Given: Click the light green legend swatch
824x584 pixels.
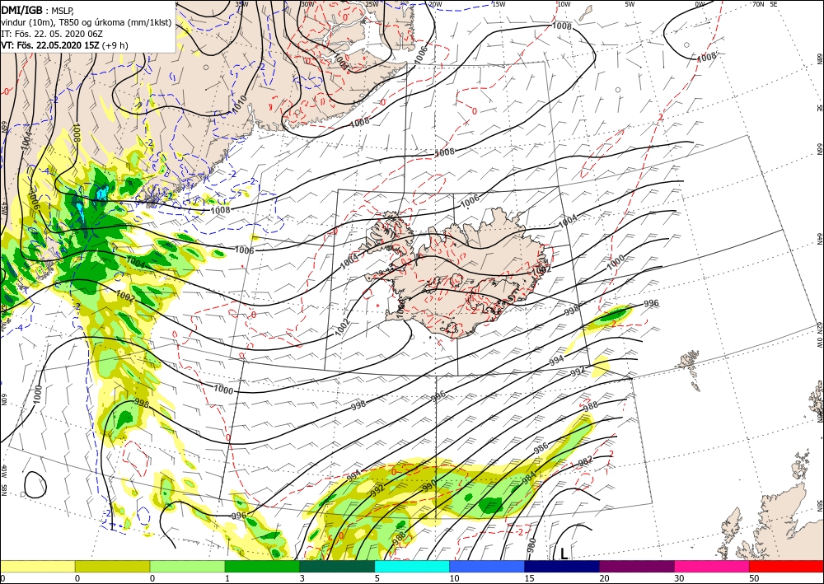Looking at the screenshot, I should pyautogui.click(x=188, y=566).
